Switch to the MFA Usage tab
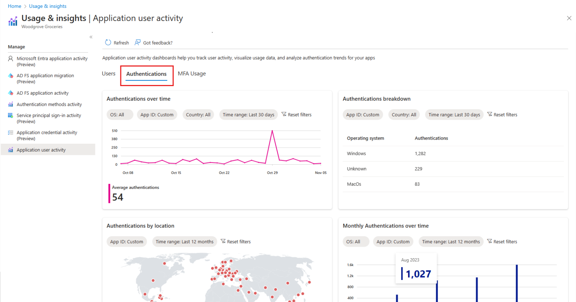Viewport: 576px width, 302px height. click(192, 73)
